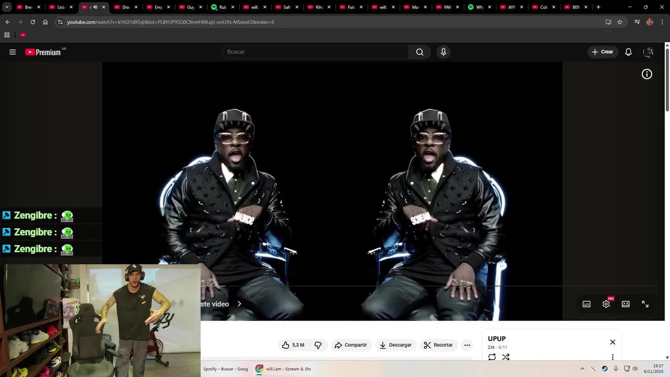Close the 'Guy' tab

(200, 7)
